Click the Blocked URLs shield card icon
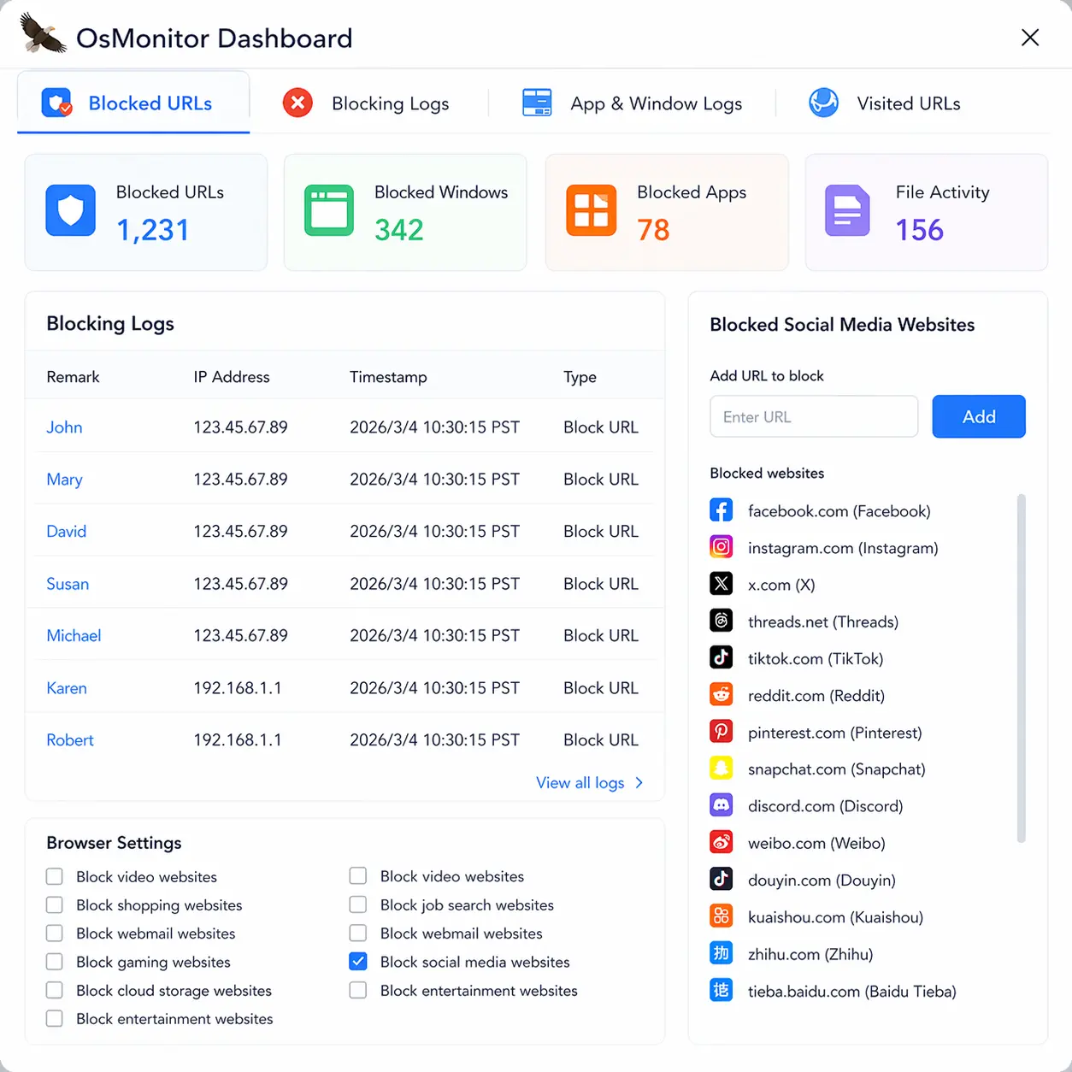Viewport: 1072px width, 1072px height. tap(70, 210)
